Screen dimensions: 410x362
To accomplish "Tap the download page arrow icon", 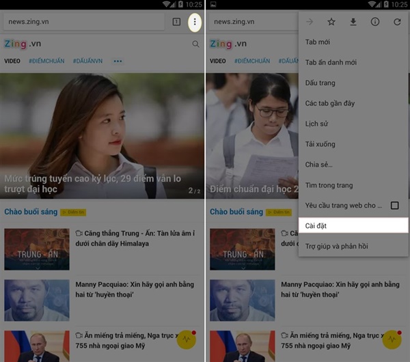I will point(353,22).
